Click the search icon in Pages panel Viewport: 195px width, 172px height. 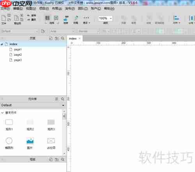pyautogui.click(x=62, y=39)
